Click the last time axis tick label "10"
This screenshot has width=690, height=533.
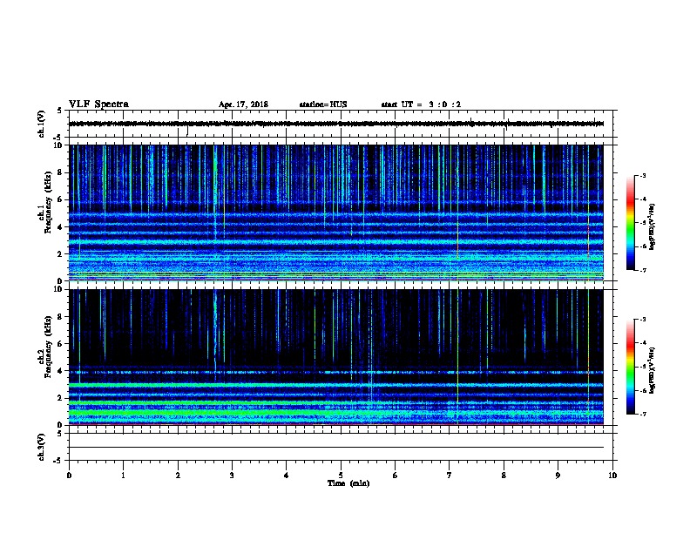612,476
